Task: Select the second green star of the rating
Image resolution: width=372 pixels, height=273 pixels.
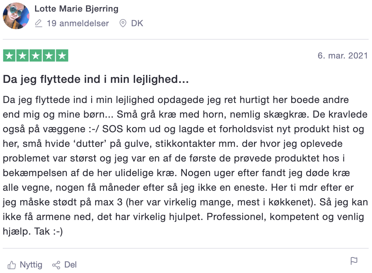Action: point(22,55)
